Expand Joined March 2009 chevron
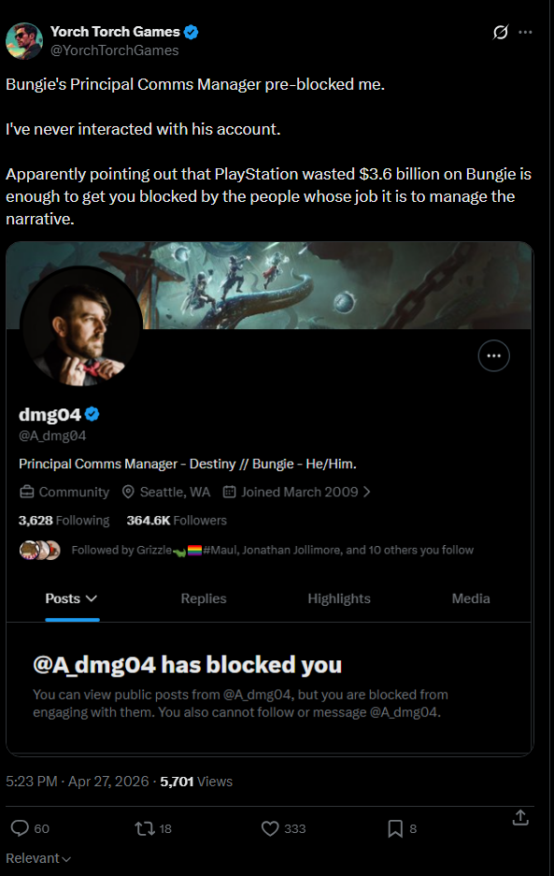 point(367,492)
